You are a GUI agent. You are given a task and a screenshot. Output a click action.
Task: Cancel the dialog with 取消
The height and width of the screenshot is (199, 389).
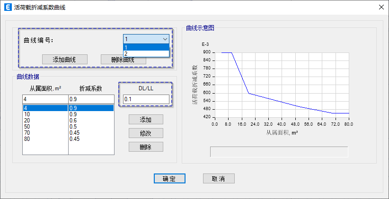pos(218,179)
